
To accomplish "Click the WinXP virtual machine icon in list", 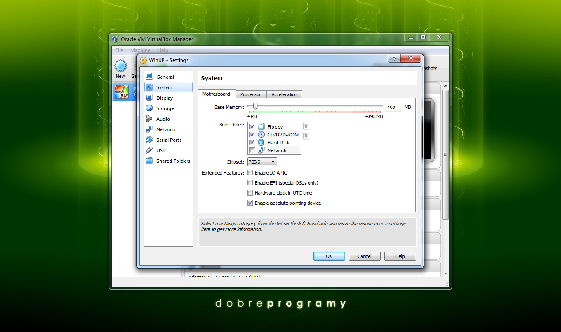I will click(x=122, y=92).
